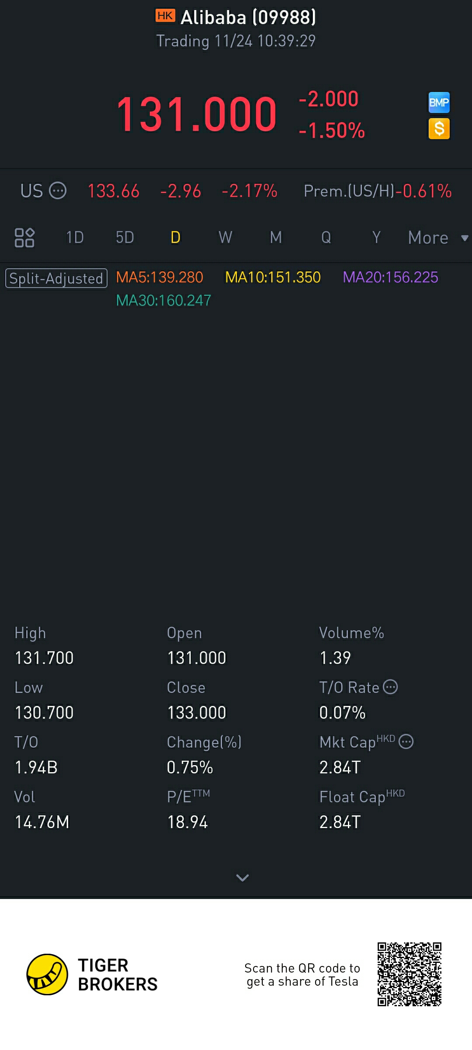
Task: Tap the yellow dollar sign icon
Action: (439, 129)
